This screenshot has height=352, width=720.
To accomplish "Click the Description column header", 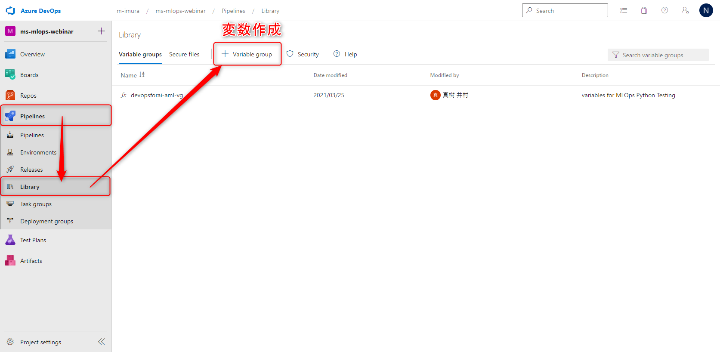I will (595, 75).
